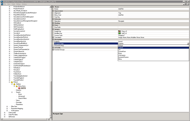The height and width of the screenshot is (121, 190).
Task: Click the Add_v3 modifier key icon
Action: click(119, 33)
